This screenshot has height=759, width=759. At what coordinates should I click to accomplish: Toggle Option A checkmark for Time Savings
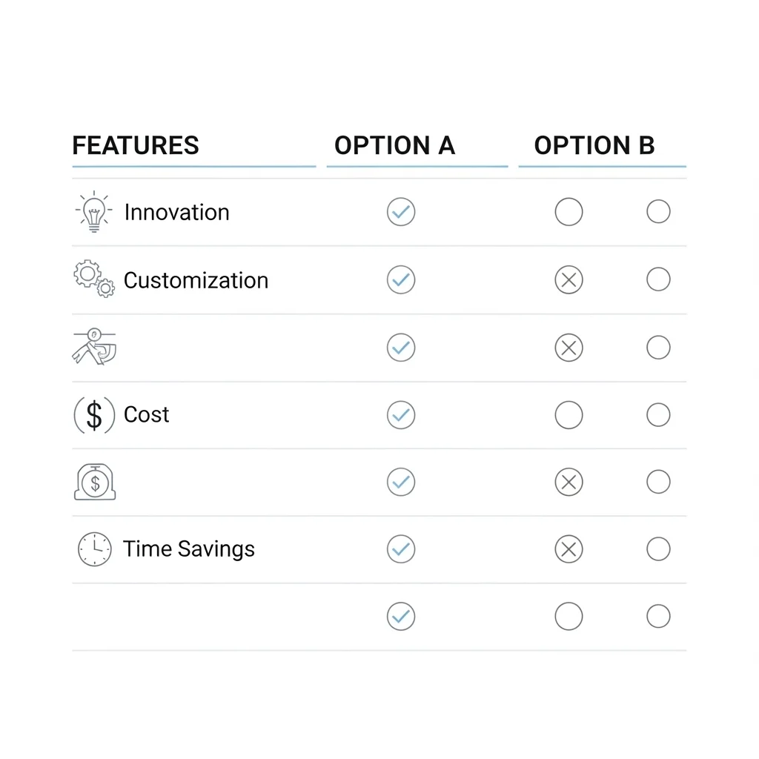(x=401, y=549)
